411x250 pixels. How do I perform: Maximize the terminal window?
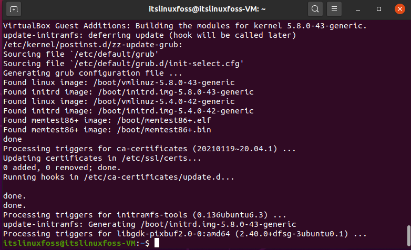[x=379, y=9]
